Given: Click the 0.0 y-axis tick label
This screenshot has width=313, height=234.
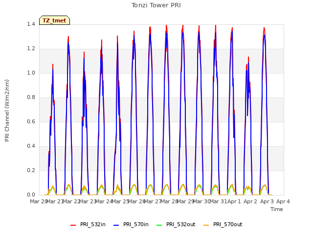Looking at the screenshot, I should pos(31,195).
